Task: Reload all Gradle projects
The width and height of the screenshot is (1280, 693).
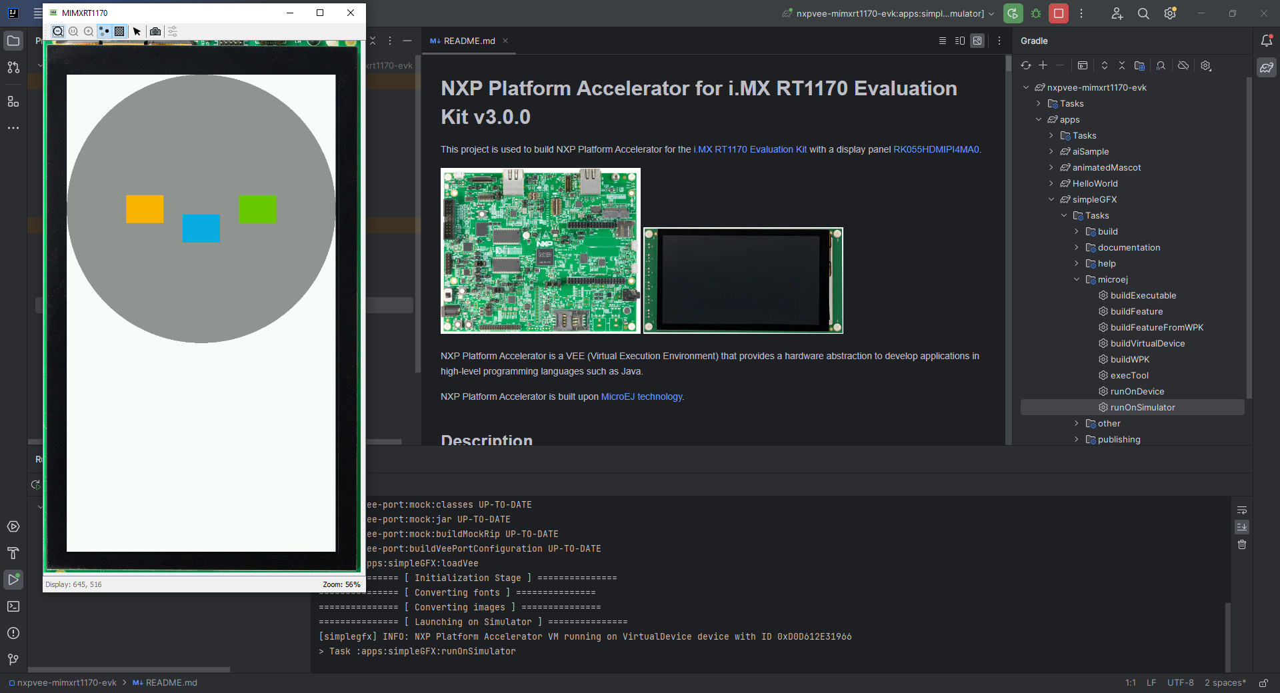Action: point(1026,65)
